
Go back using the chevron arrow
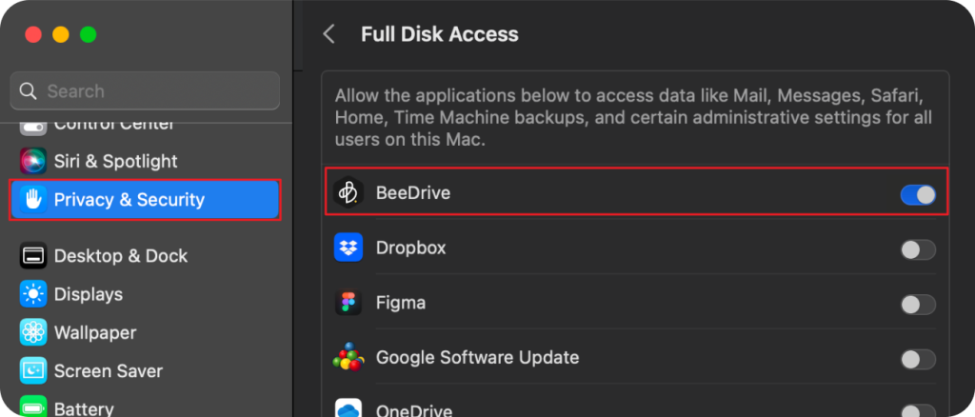(329, 34)
